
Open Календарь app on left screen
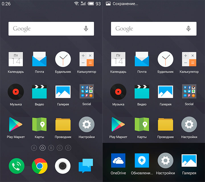pyautogui.click(x=16, y=59)
